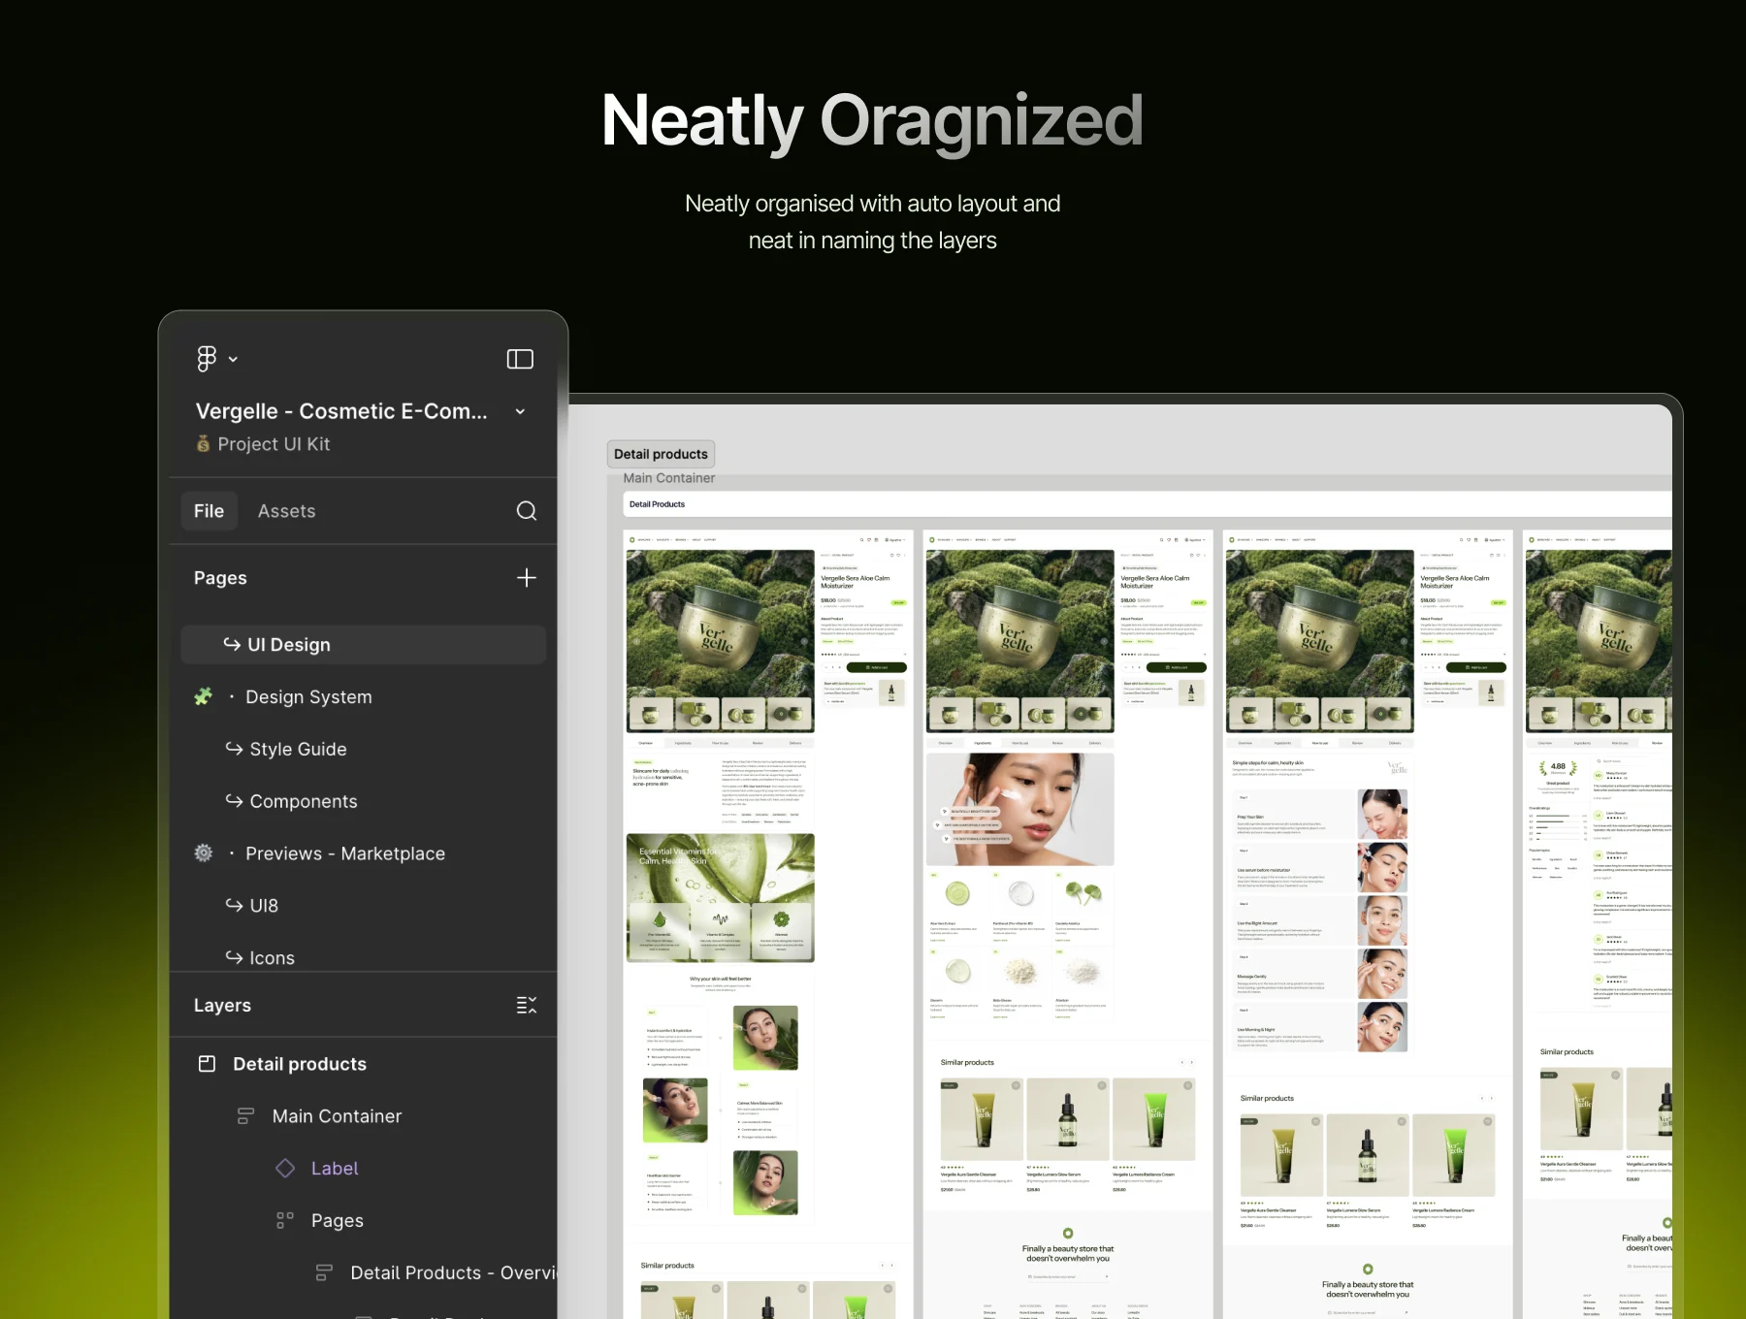Click the woman applying cream photo in second mockup
This screenshot has width=1746, height=1319.
(x=1019, y=809)
